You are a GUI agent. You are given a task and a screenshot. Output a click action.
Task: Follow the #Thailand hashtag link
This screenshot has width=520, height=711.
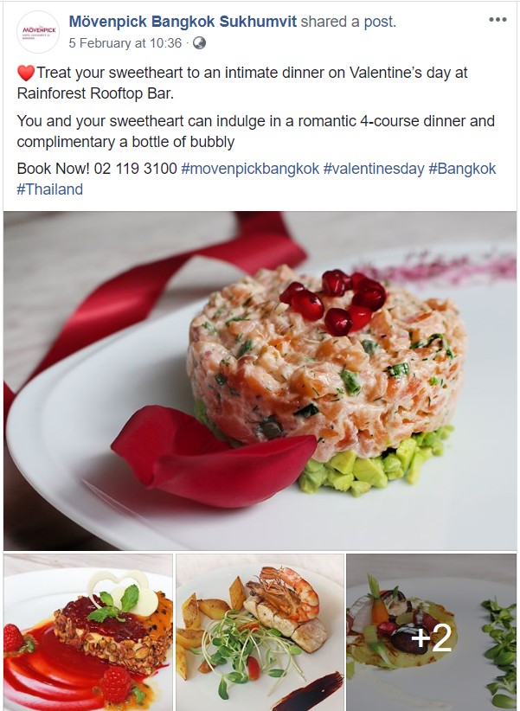[x=50, y=189]
